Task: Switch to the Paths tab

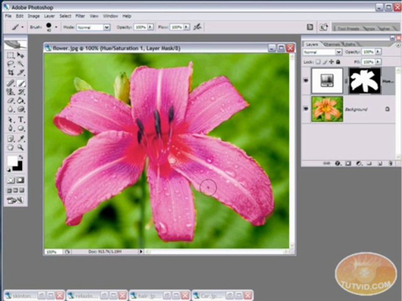Action: point(350,45)
